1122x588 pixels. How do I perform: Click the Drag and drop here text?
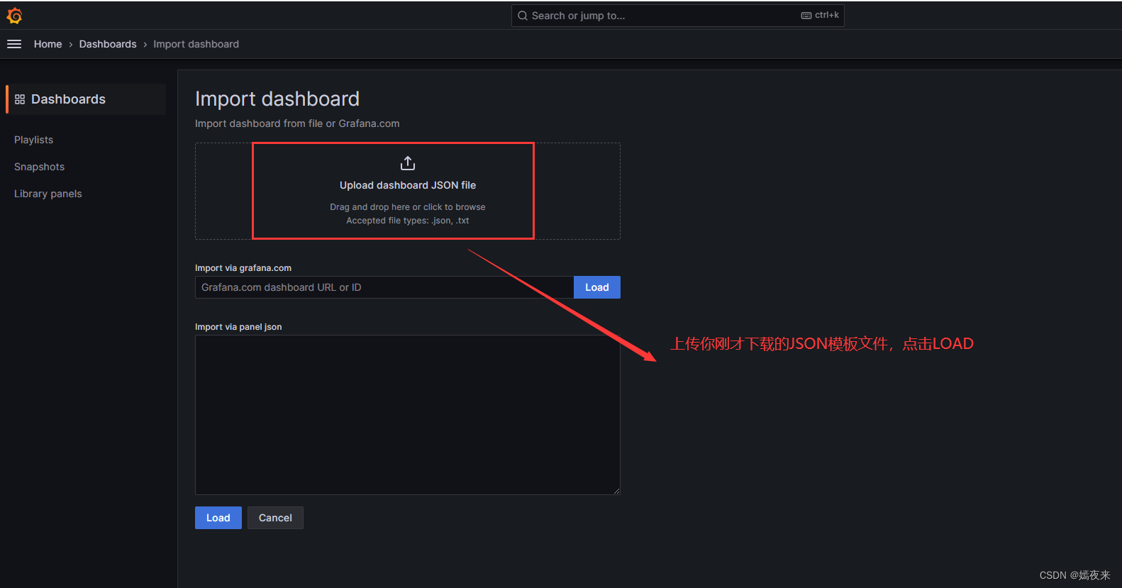[408, 207]
